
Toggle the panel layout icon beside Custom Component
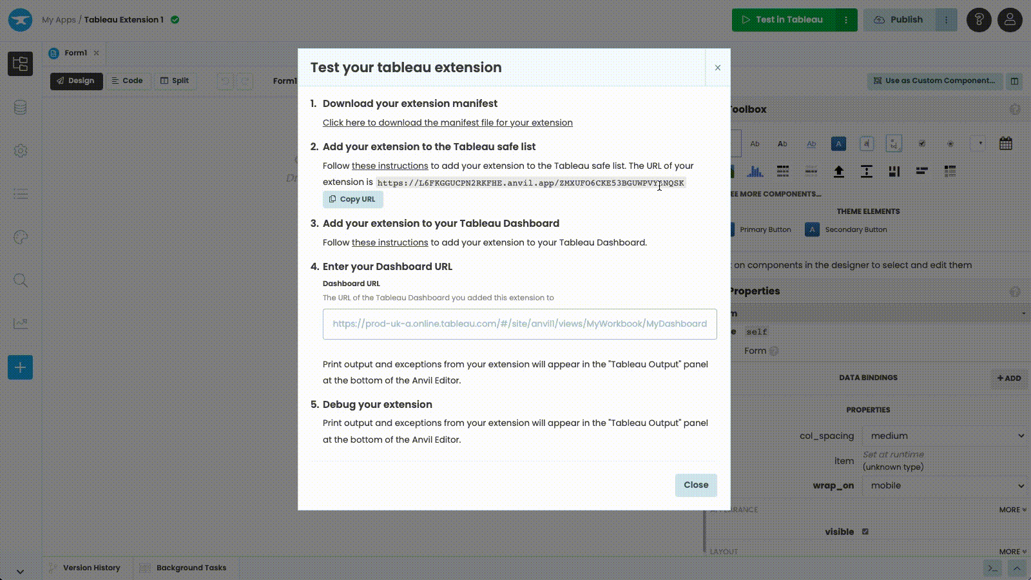click(x=1015, y=81)
